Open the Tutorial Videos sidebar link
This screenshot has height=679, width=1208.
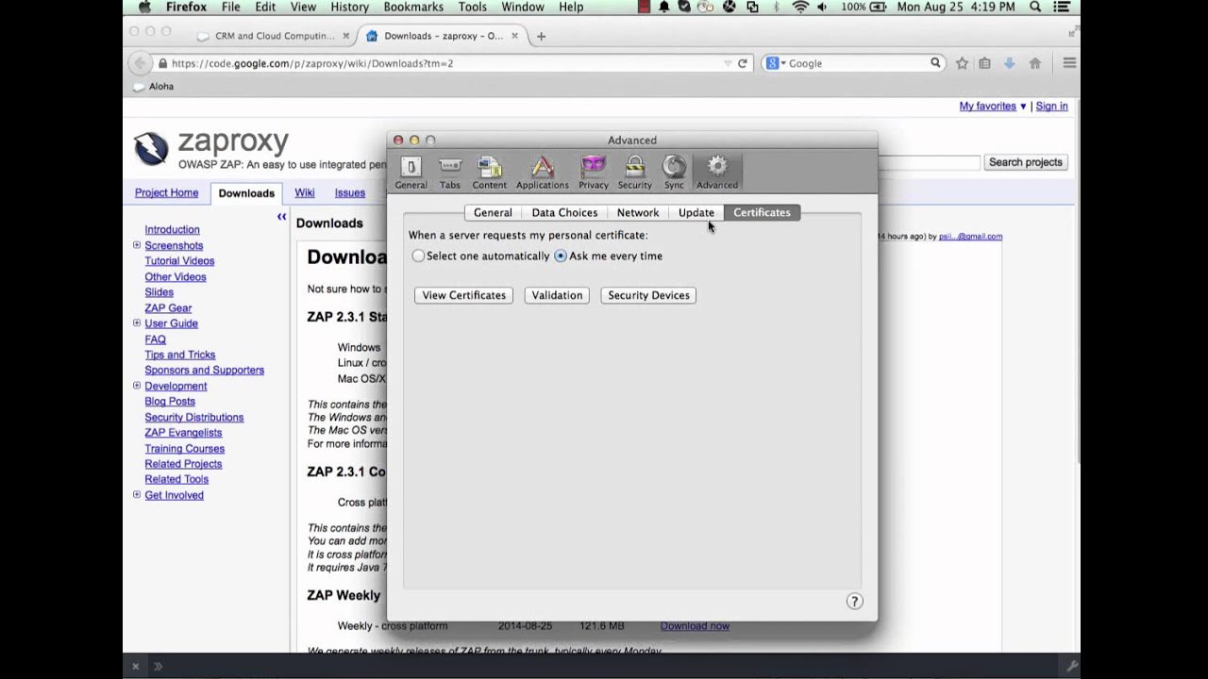click(179, 261)
